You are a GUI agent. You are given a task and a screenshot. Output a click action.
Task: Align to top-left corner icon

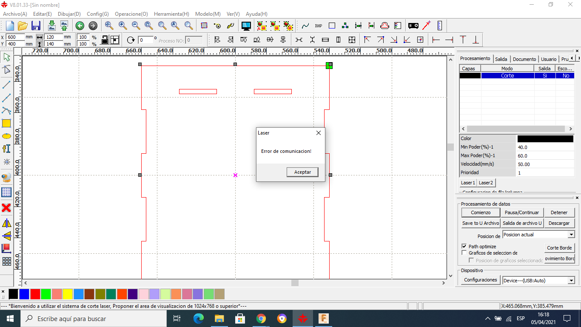pos(367,40)
